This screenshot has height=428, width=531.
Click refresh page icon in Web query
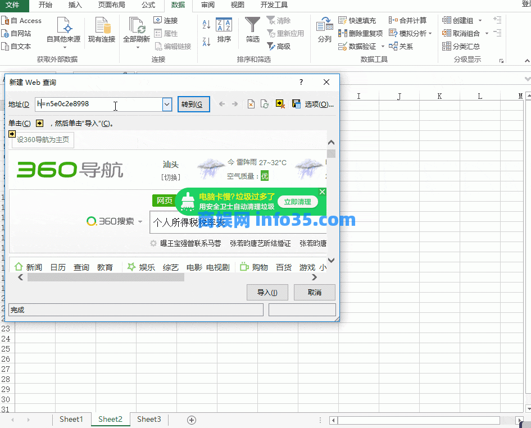[265, 104]
